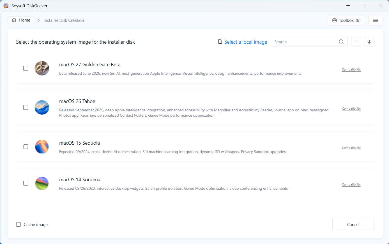
Task: Open the hamburger menu
Action: point(375,20)
